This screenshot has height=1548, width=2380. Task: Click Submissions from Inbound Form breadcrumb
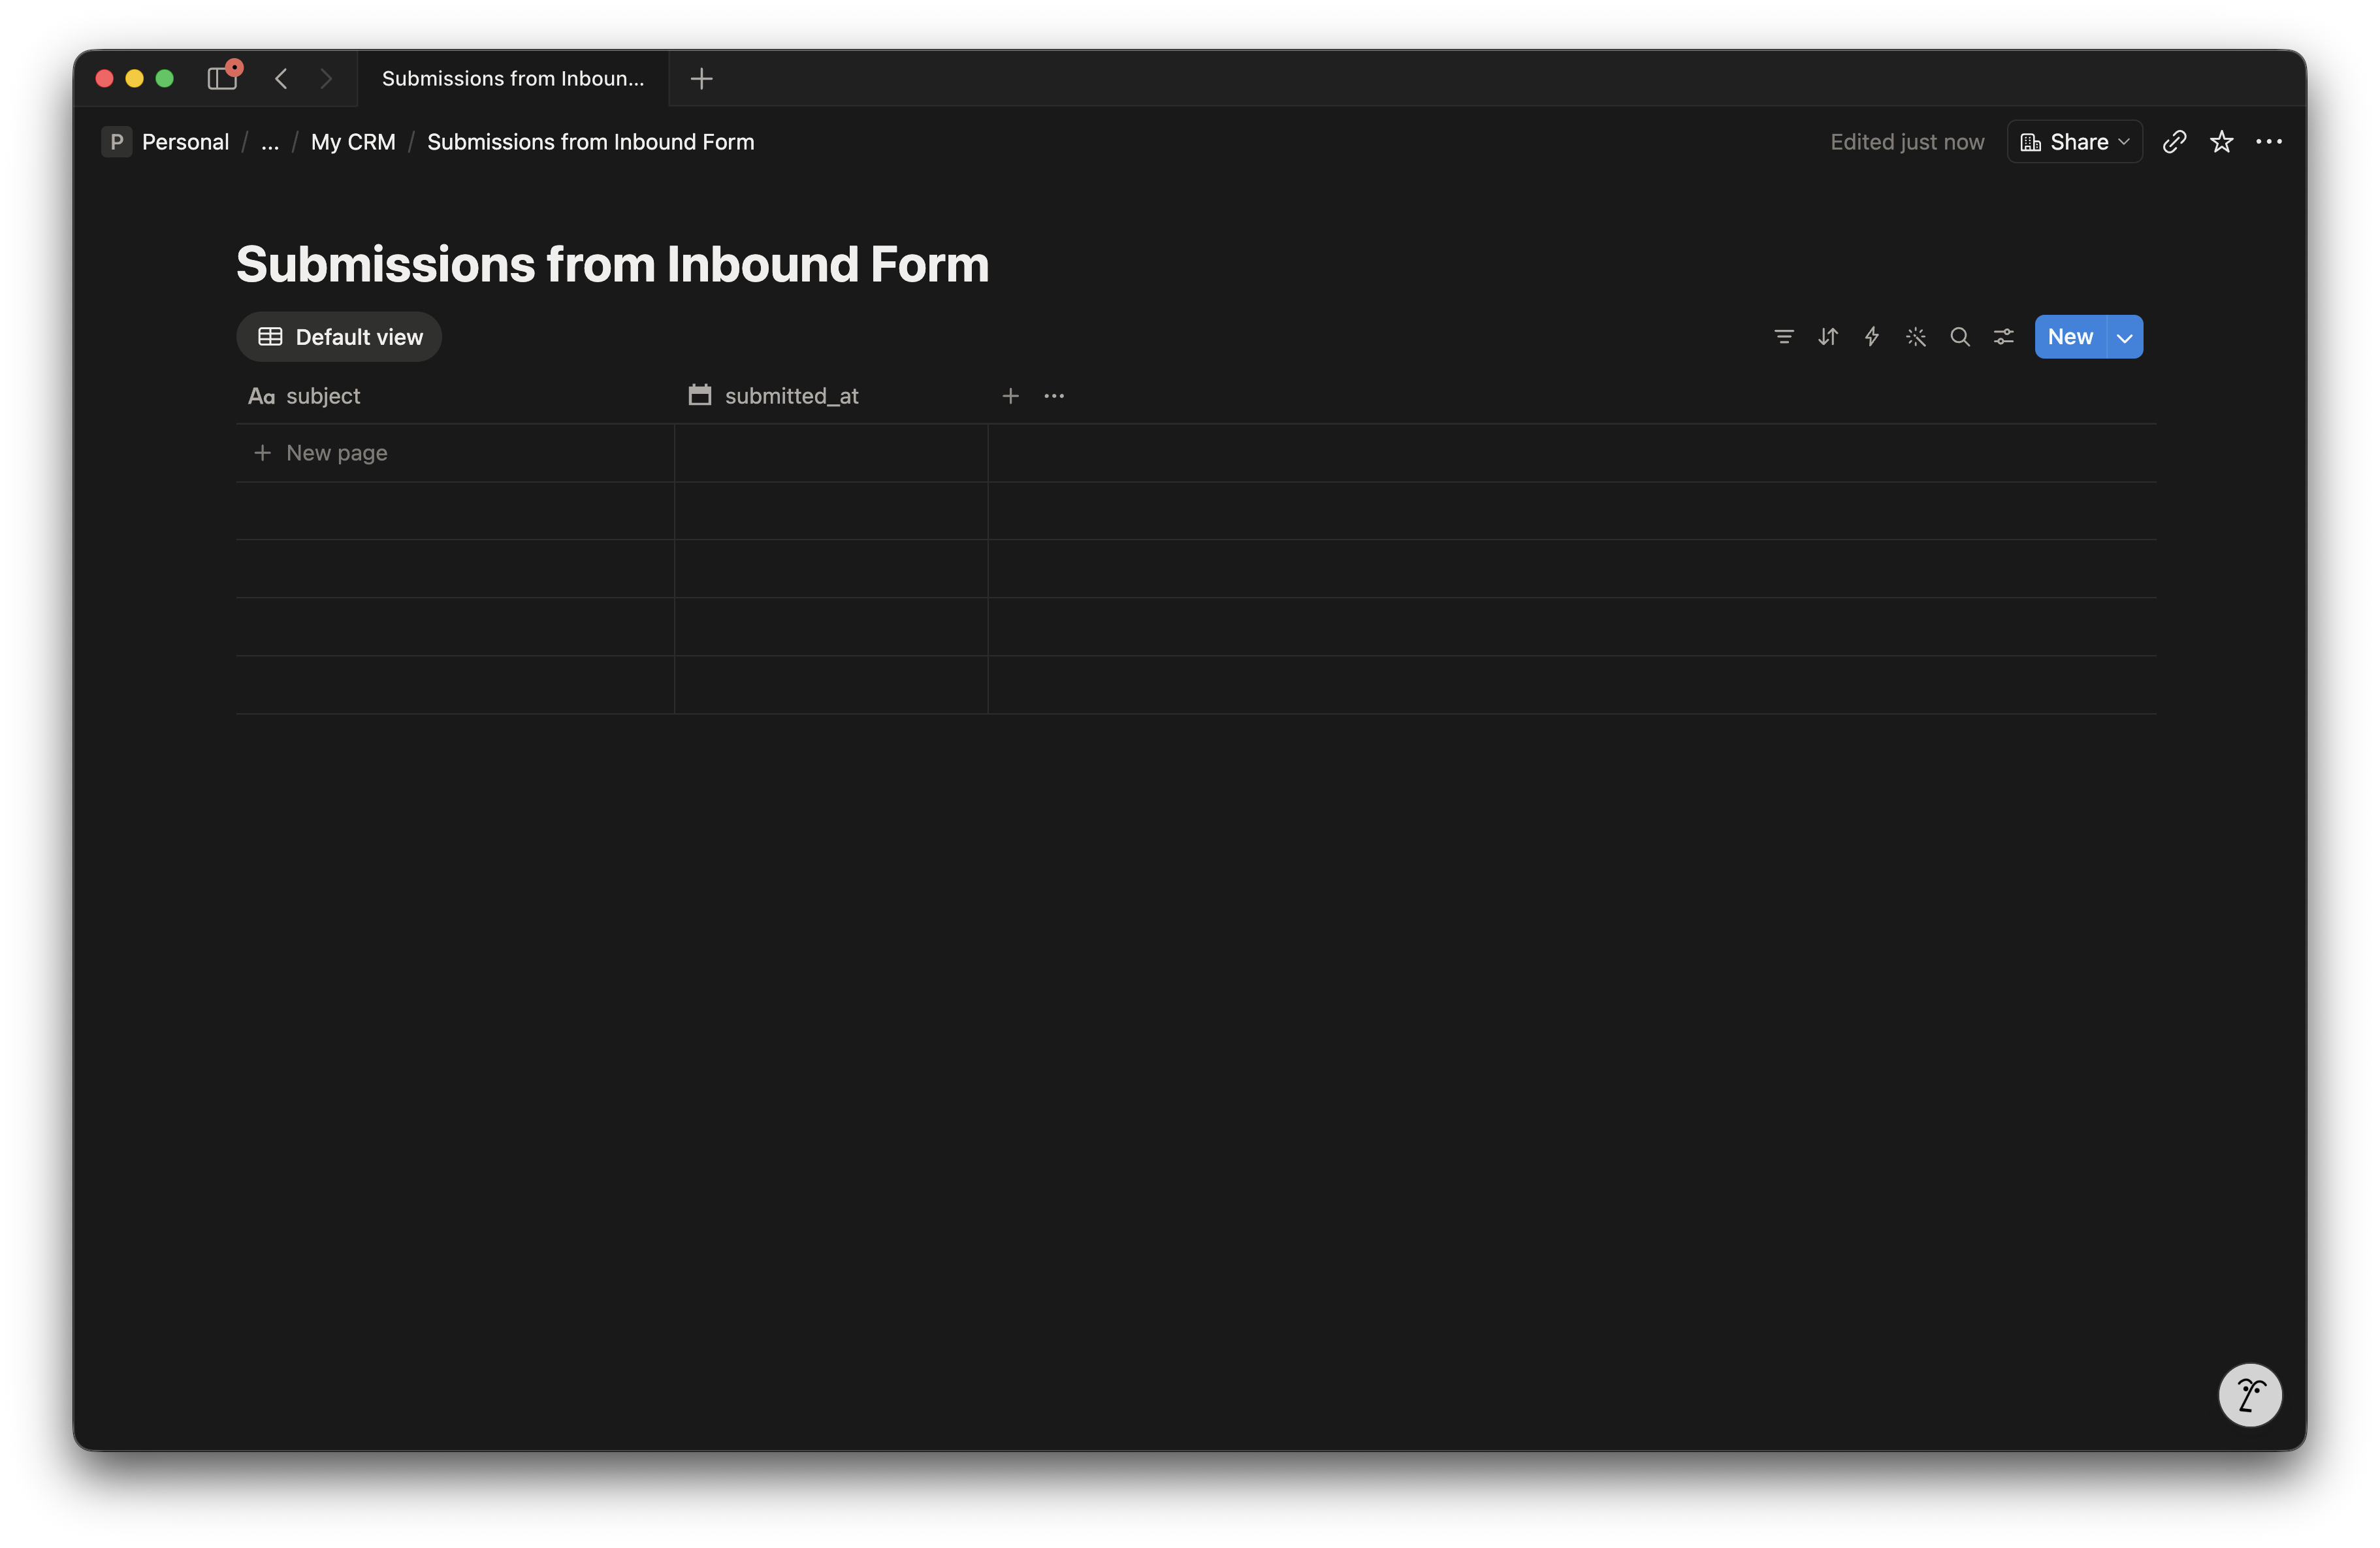click(590, 142)
